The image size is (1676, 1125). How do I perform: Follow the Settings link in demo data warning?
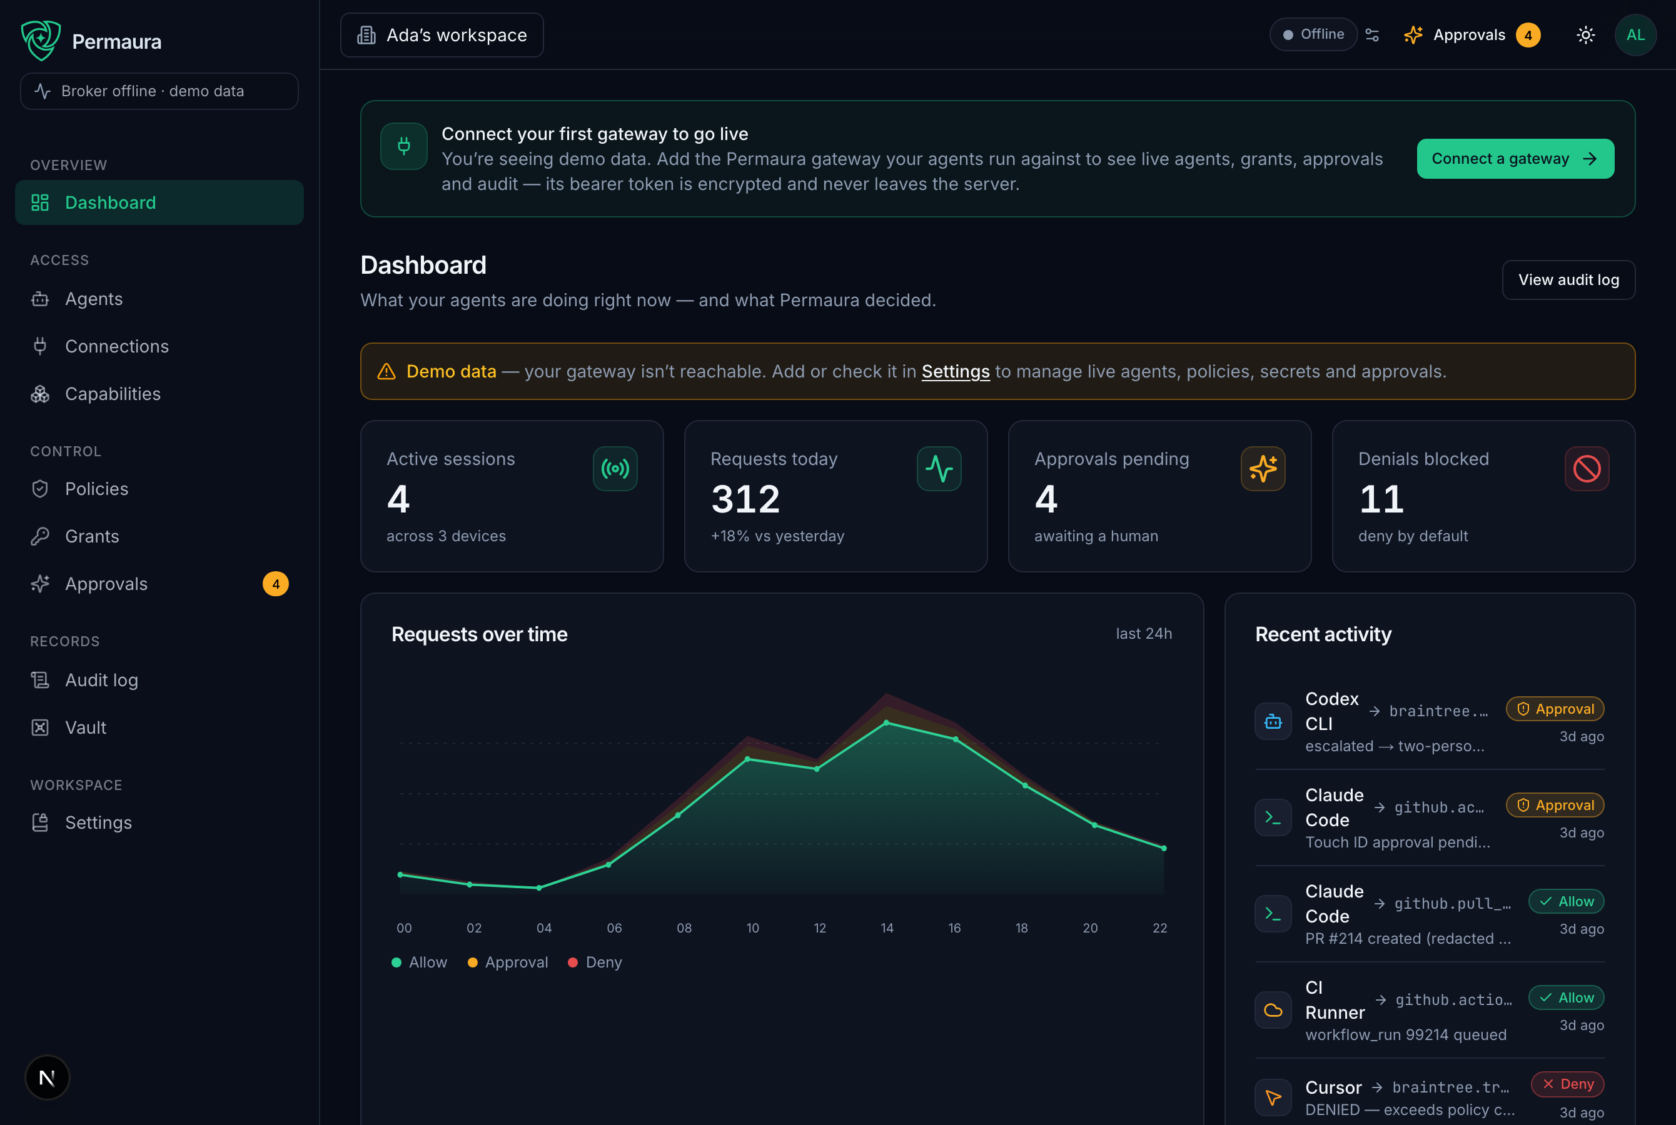(956, 372)
